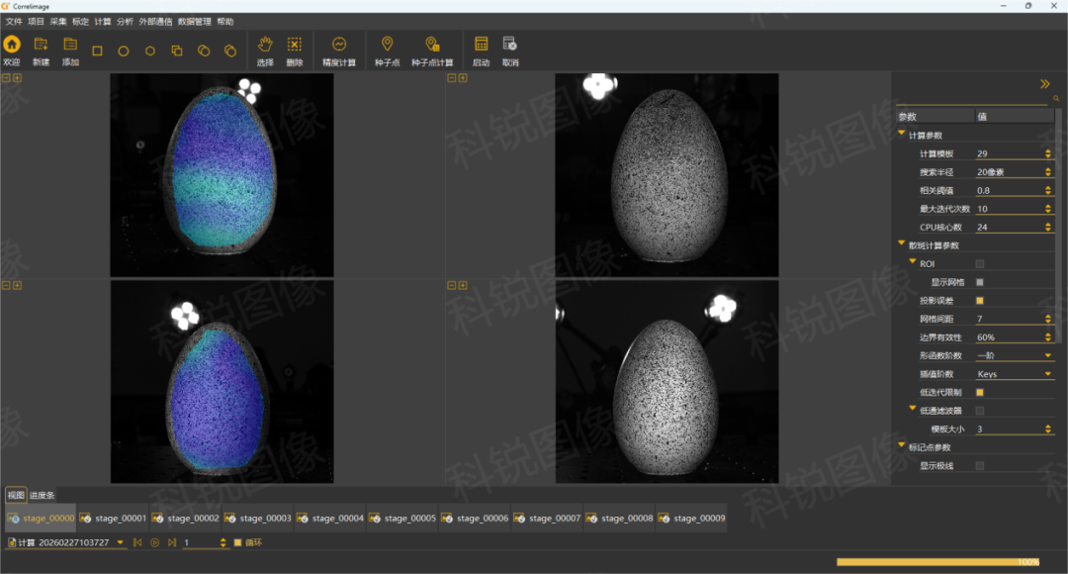The image size is (1068, 574).
Task: Select the 选择 hand tool
Action: tap(265, 45)
